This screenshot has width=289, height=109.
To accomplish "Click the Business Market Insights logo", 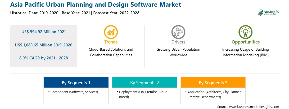I will pyautogui.click(x=269, y=12).
